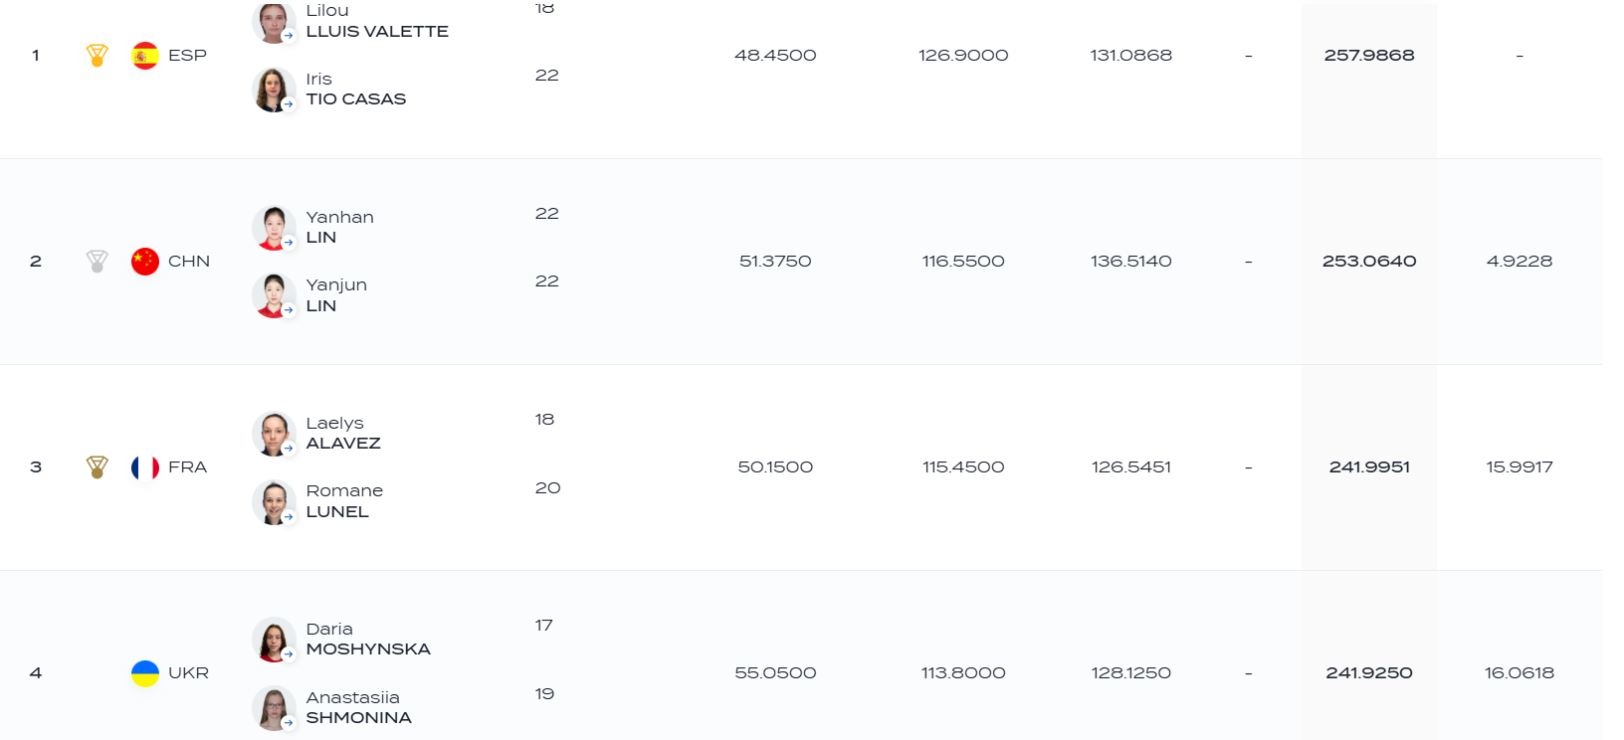Screen dimensions: 1624x740
Task: Click the bronze medal icon for France
Action: [97, 467]
